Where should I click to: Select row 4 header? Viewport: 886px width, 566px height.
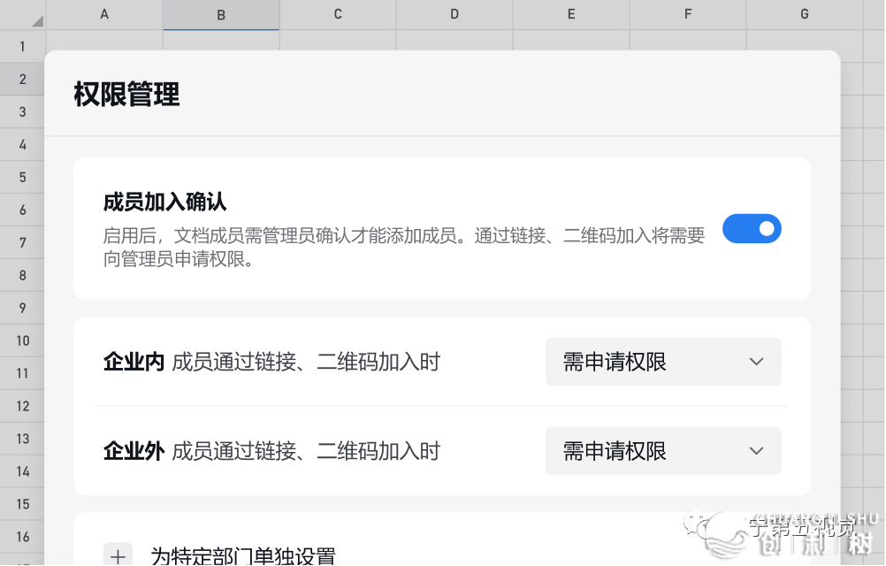tap(23, 145)
